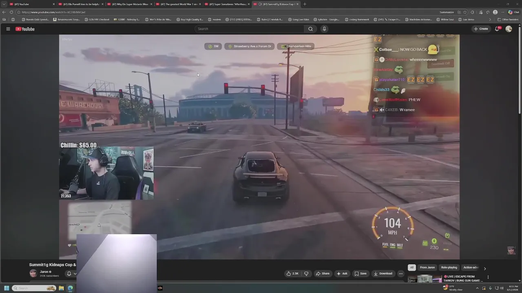Open the Amazon.com bookmark
The image size is (522, 293).
point(66,19)
